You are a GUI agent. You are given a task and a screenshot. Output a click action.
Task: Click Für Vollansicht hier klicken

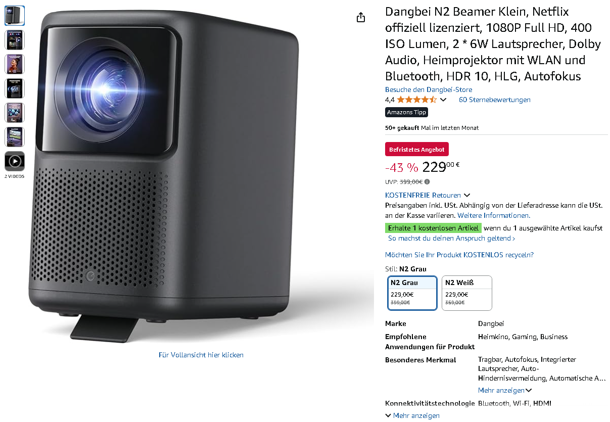[201, 355]
